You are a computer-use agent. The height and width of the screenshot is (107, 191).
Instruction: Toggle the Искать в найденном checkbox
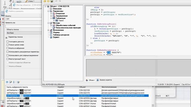pos(7,48)
